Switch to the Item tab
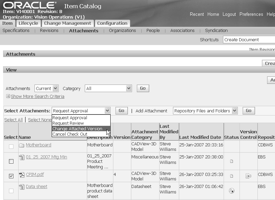The image size is (275, 200). [x=7, y=23]
